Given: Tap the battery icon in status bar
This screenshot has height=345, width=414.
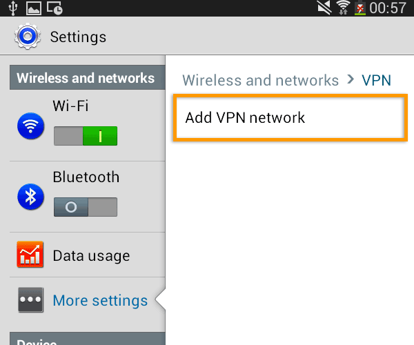Looking at the screenshot, I should point(360,8).
